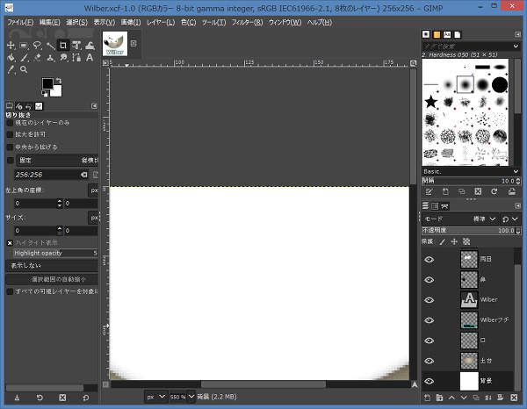Choose the Rectangle Select tool

(x=24, y=46)
